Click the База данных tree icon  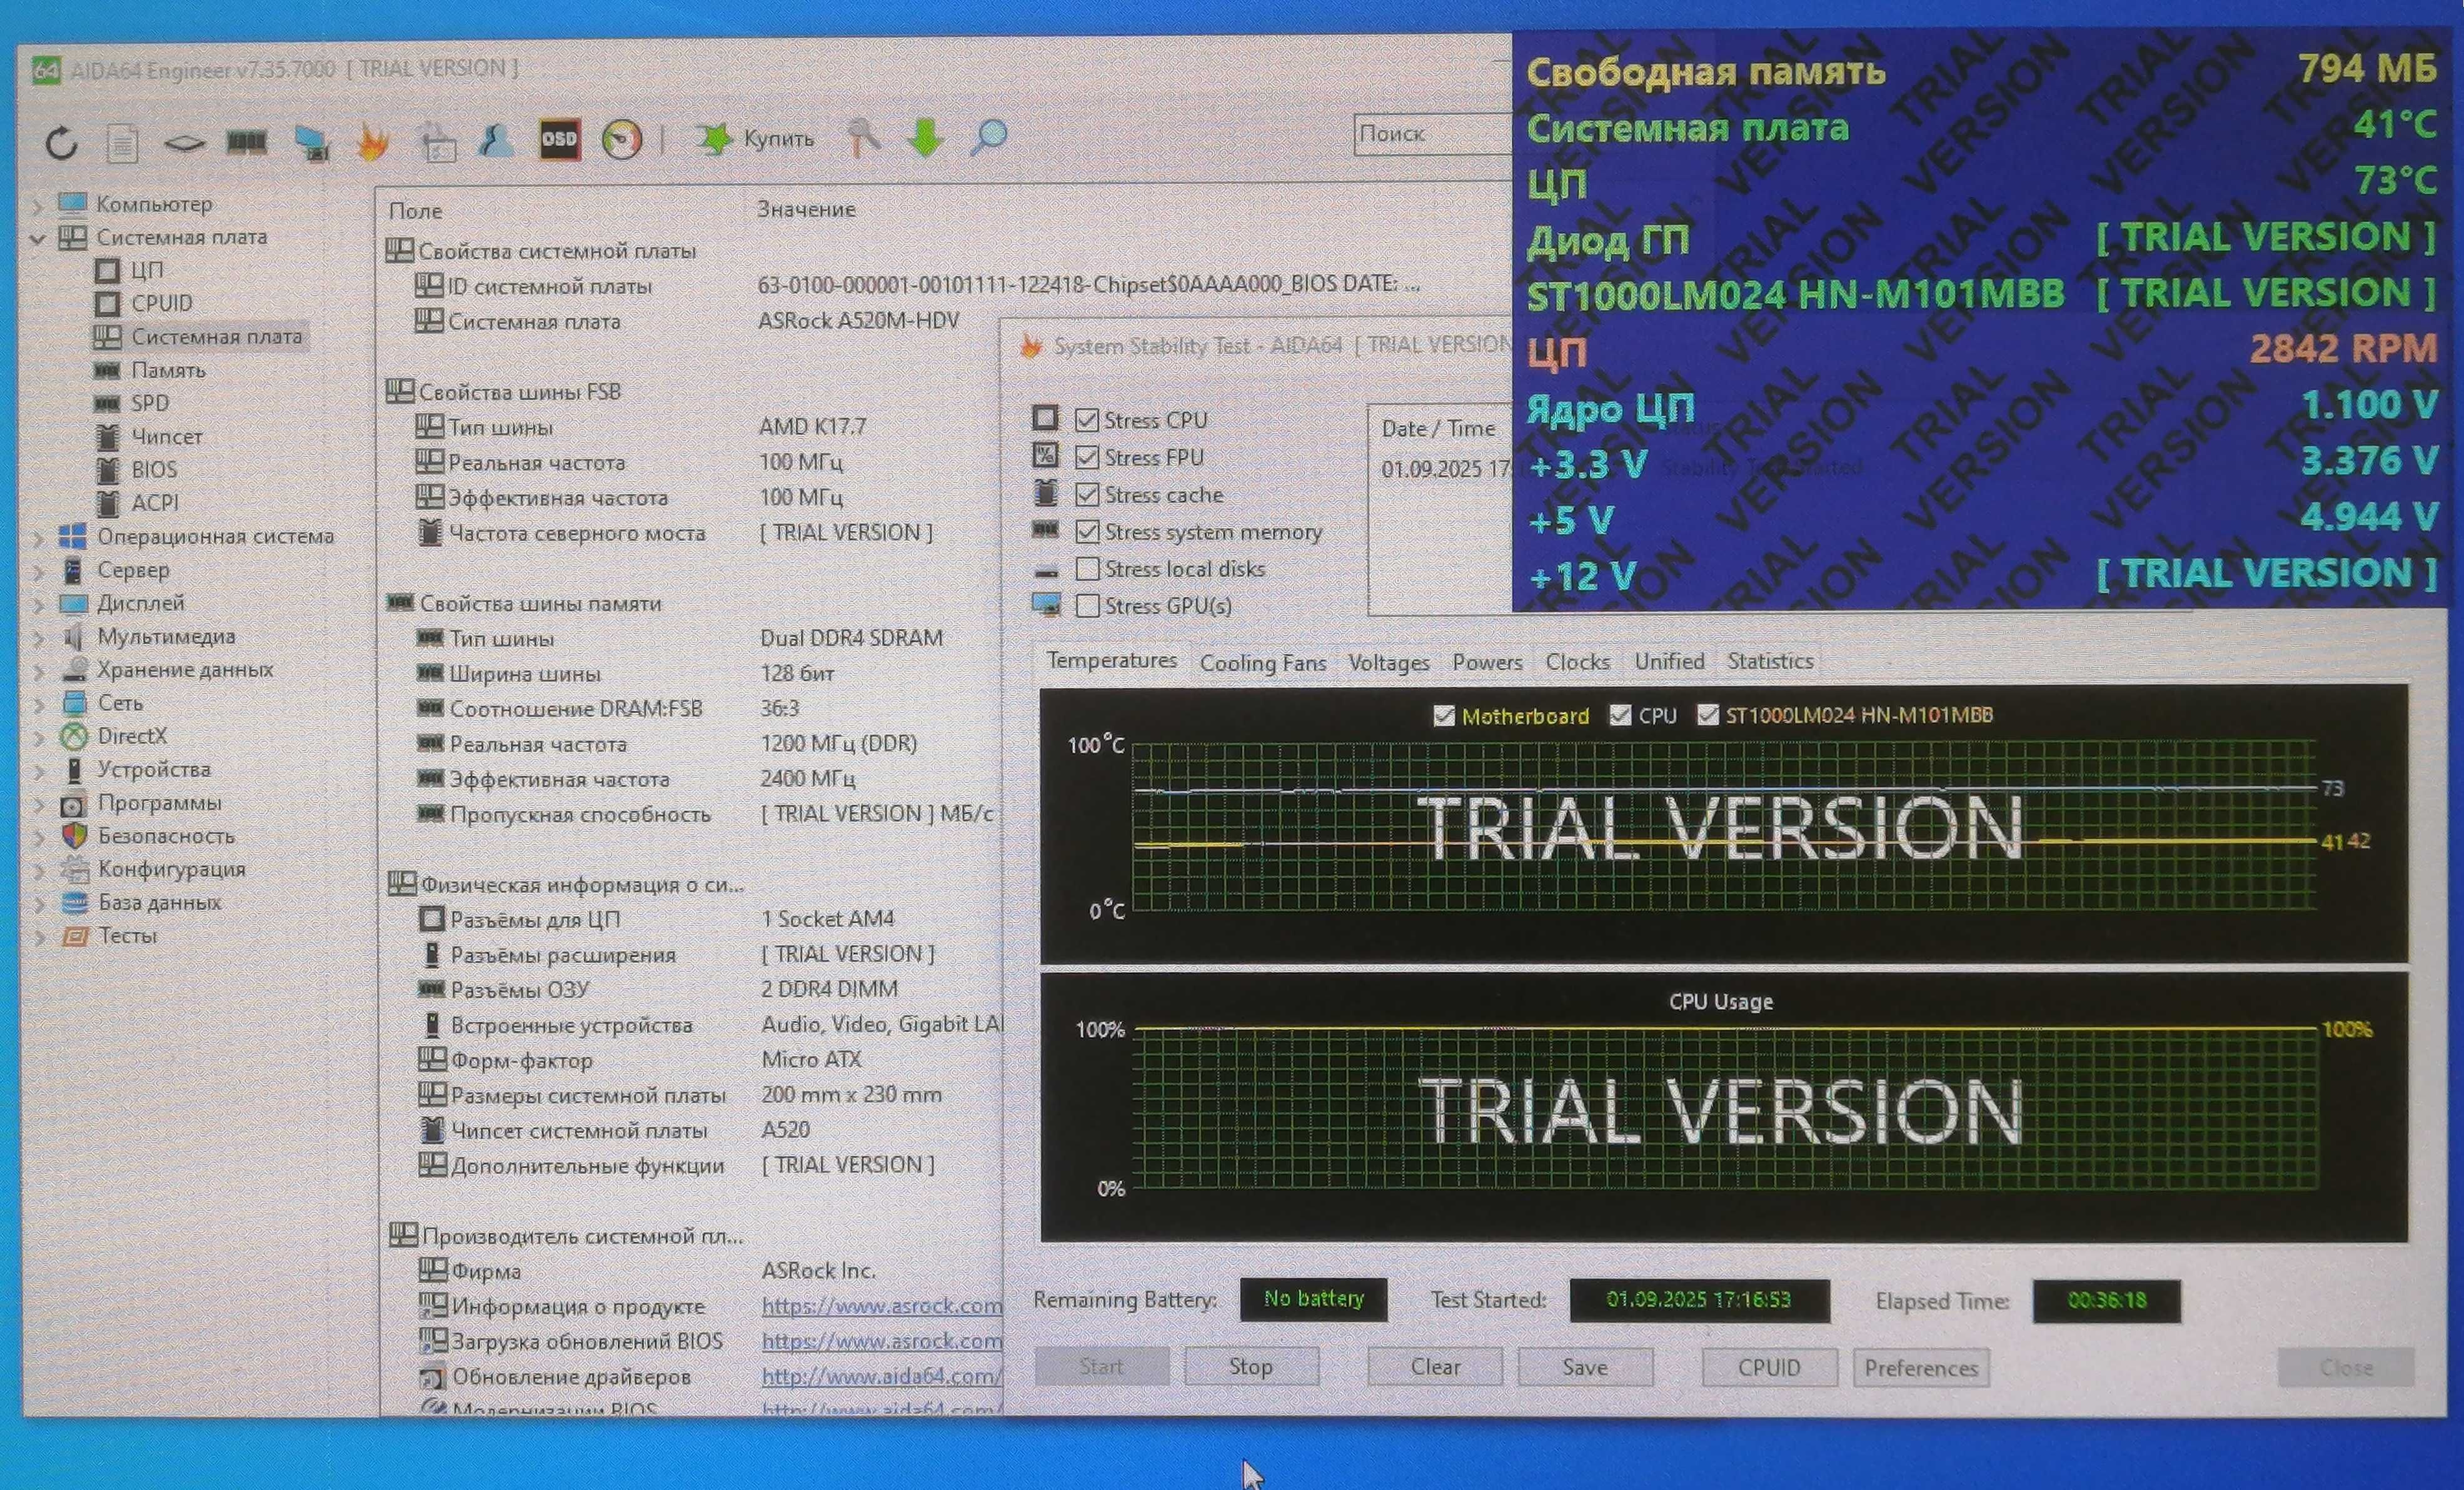(x=75, y=903)
